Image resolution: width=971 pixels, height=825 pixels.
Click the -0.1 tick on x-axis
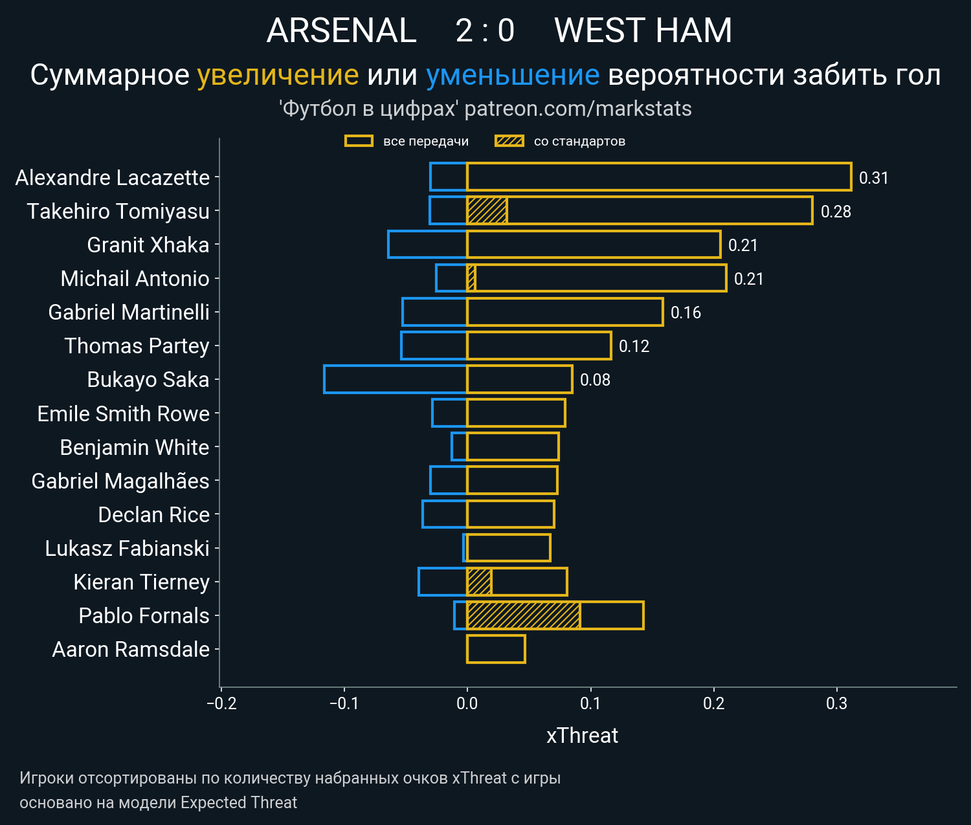point(344,703)
